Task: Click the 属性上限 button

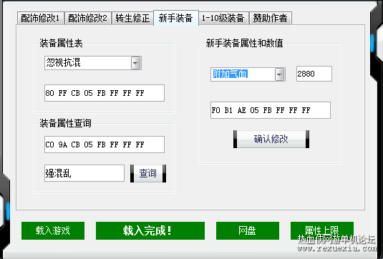Action: (322, 230)
